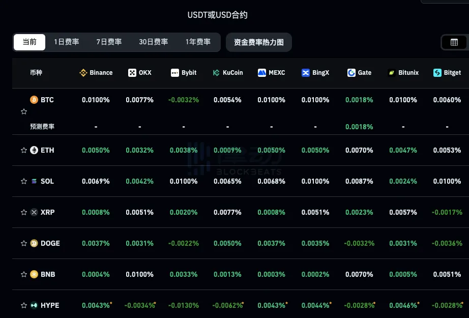The image size is (469, 318).
Task: Click the DOGE coin icon
Action: pyautogui.click(x=34, y=243)
